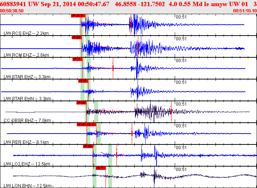
Task: Click the 00:51 time label on RCS EHZ trace
Action: [x=181, y=17]
